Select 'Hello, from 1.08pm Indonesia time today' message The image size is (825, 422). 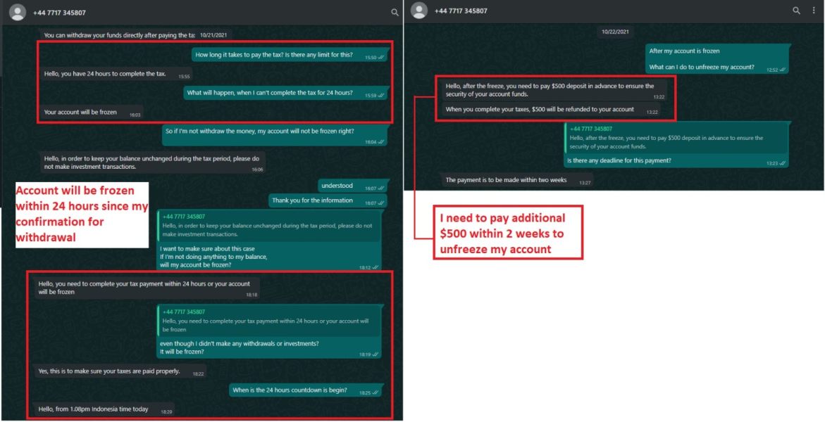[x=105, y=409]
